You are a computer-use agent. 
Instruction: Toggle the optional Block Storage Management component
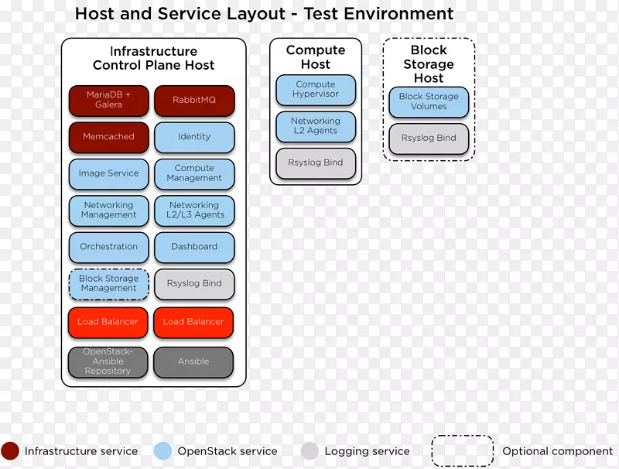(x=108, y=284)
